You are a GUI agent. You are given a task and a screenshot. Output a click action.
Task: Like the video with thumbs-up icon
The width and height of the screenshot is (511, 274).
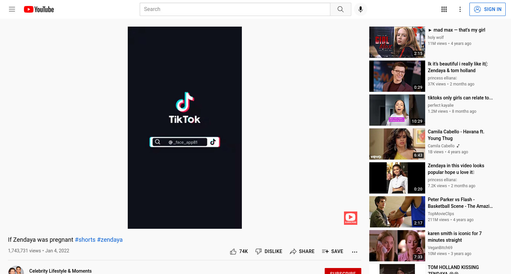[x=233, y=251]
